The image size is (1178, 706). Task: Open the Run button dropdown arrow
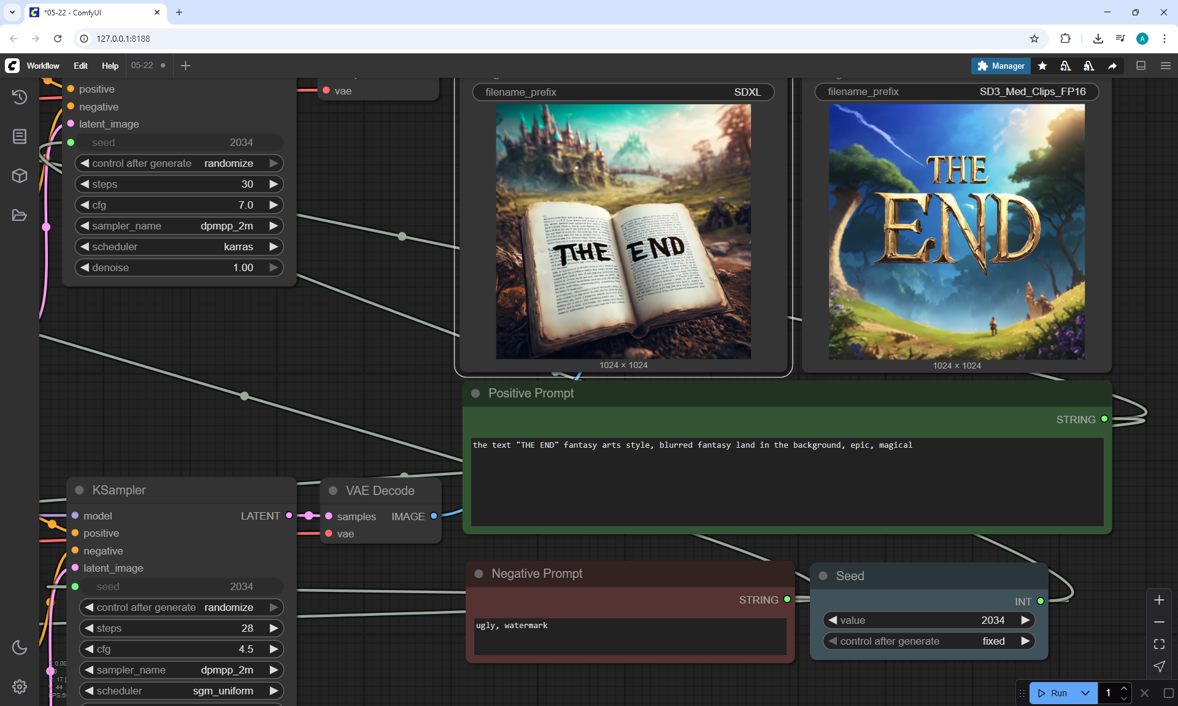(1085, 693)
